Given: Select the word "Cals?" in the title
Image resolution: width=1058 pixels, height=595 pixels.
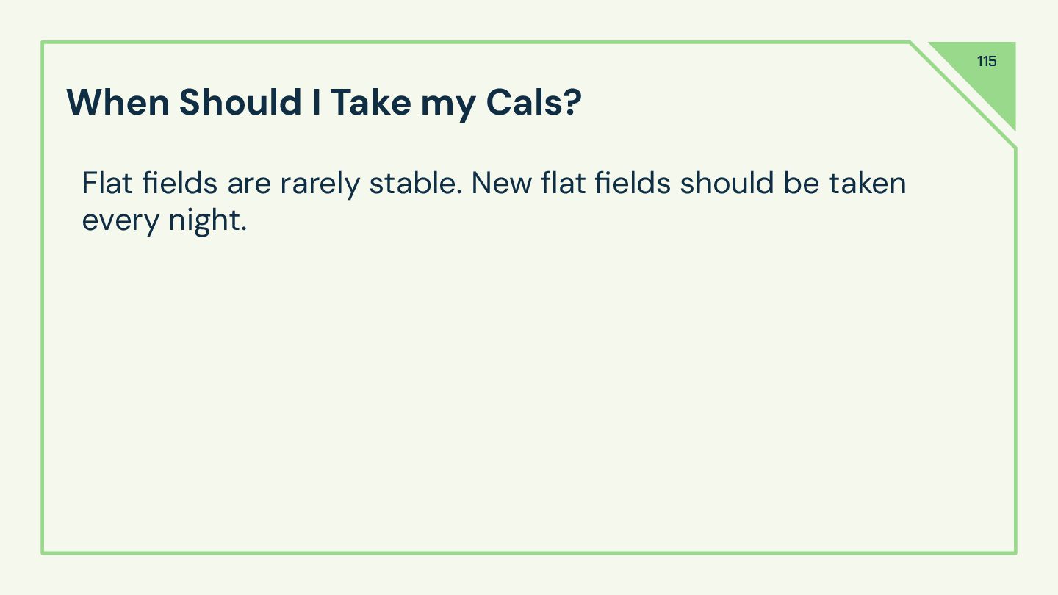Looking at the screenshot, I should coord(533,102).
